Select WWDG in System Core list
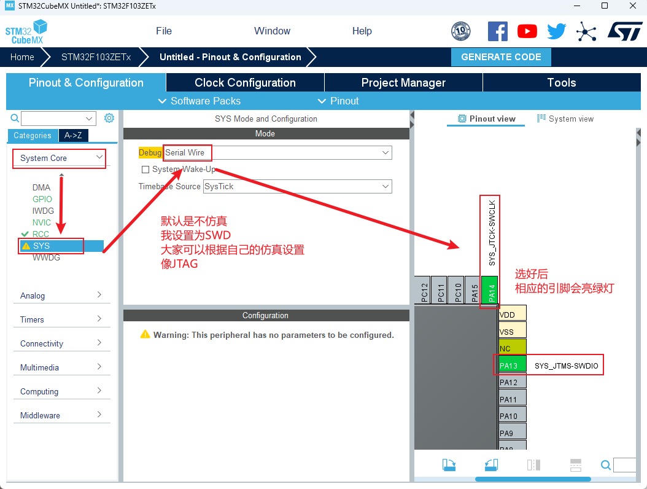Viewport: 647px width, 489px height. [x=46, y=257]
